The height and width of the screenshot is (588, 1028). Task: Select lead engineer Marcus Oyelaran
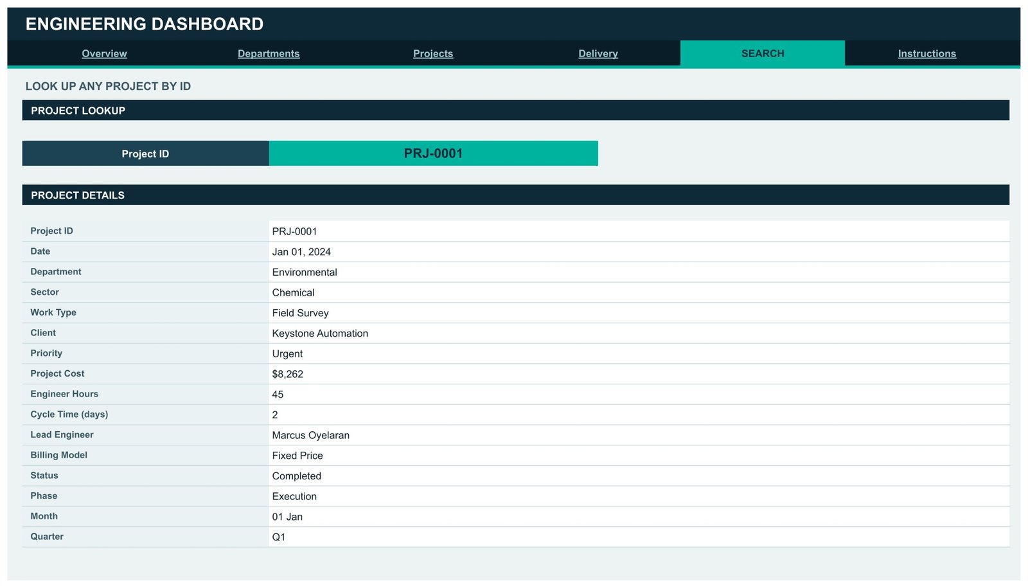point(311,435)
